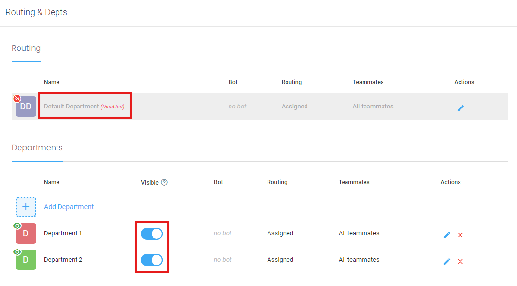Toggle off visibility for Department 2
Screen dimensions: 517x286
pos(152,260)
